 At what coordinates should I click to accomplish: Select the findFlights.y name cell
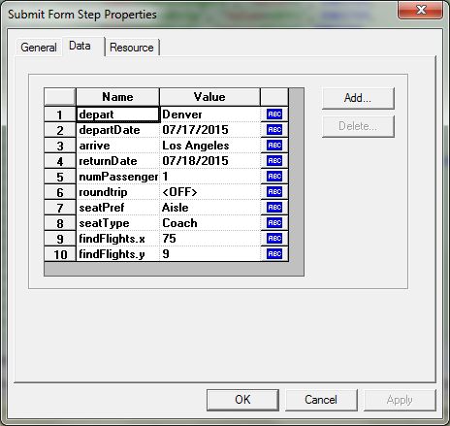pos(118,254)
